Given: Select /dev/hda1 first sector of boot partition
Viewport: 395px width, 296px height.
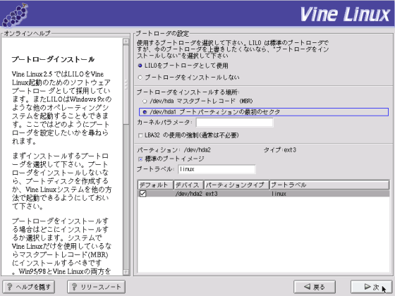Looking at the screenshot, I should tap(145, 112).
